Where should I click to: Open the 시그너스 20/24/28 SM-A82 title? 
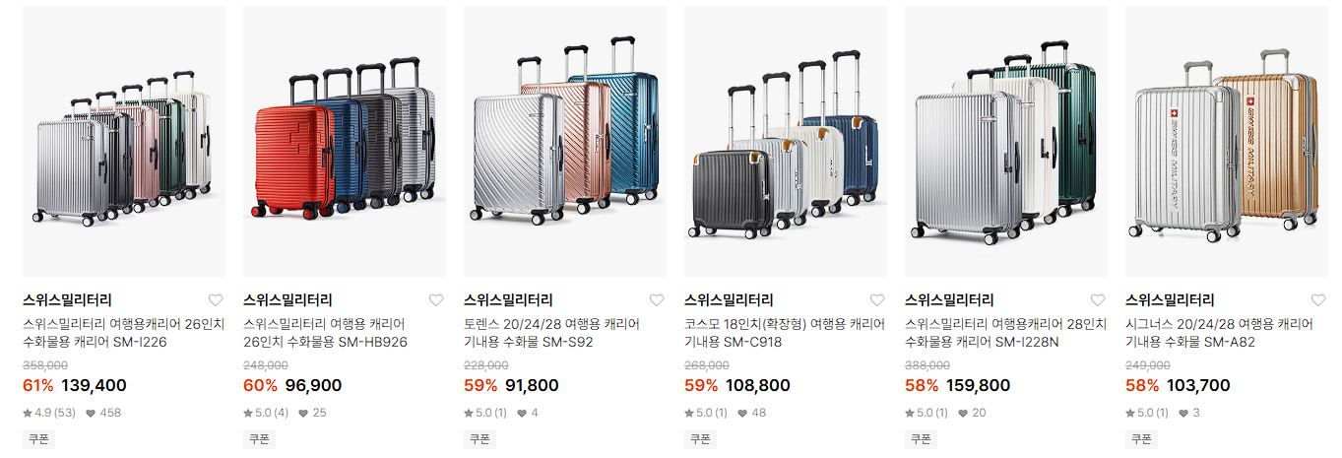pos(1219,333)
